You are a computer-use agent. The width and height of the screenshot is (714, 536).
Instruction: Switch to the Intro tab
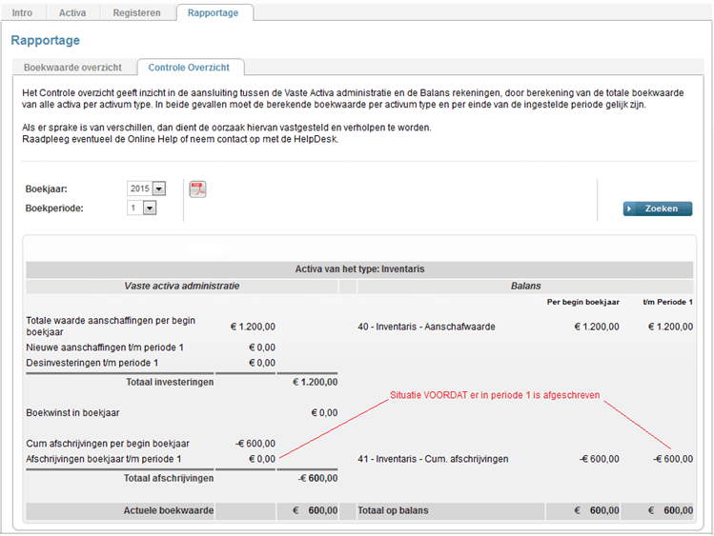(x=22, y=12)
